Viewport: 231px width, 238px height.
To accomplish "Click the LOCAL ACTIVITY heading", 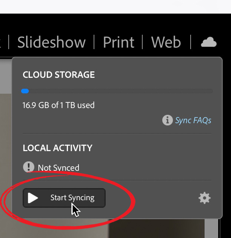I will click(57, 148).
